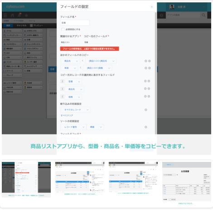Screen dimensions: 213x210
Task: Open the レコード番号 sort dropdown
Action: tap(73, 127)
